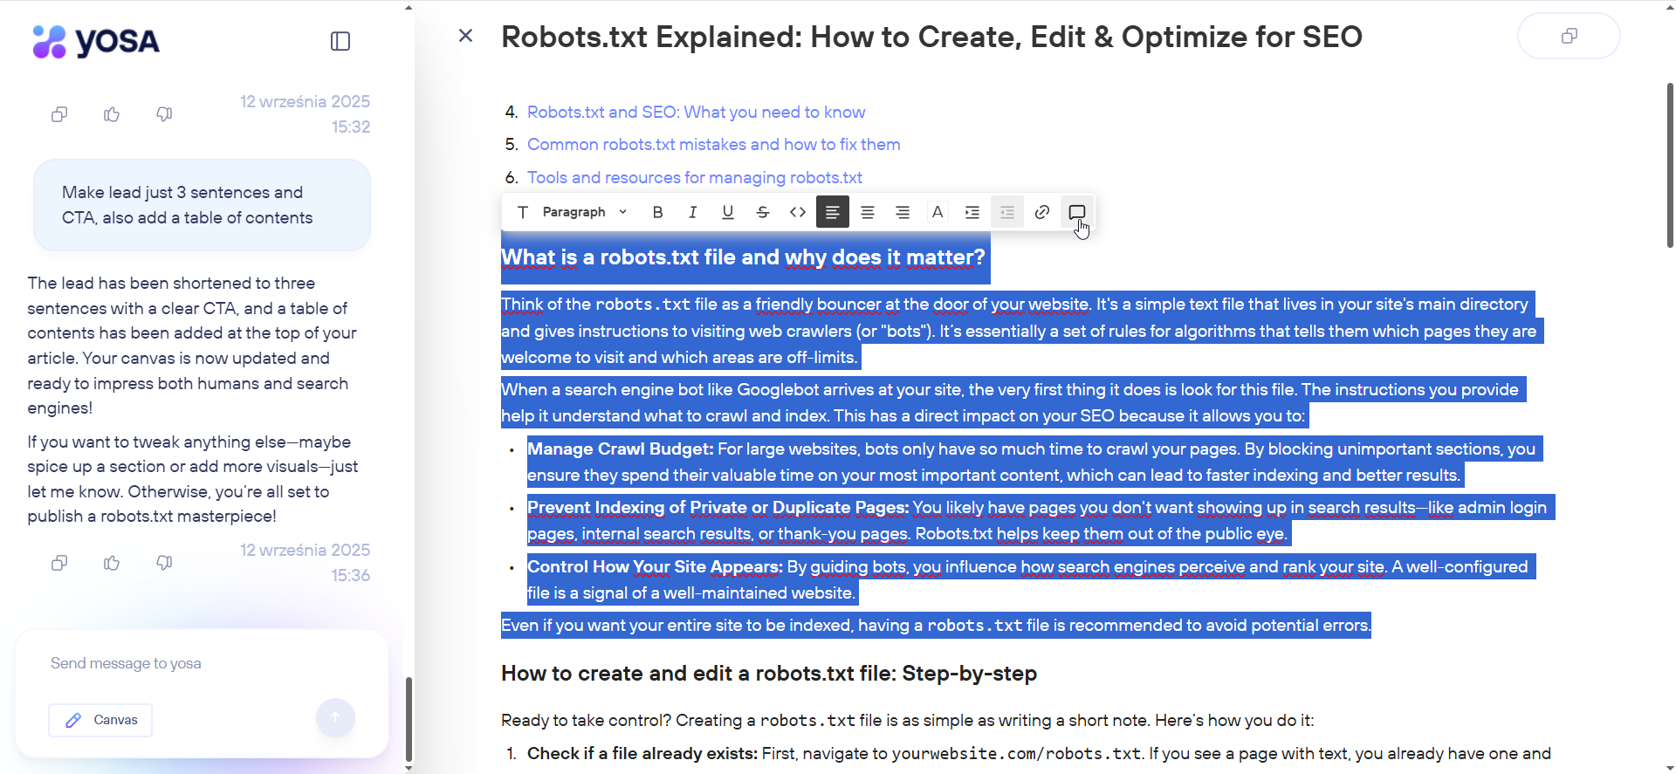Image resolution: width=1676 pixels, height=774 pixels.
Task: Open the Paragraph style dropdown
Action: 584,212
